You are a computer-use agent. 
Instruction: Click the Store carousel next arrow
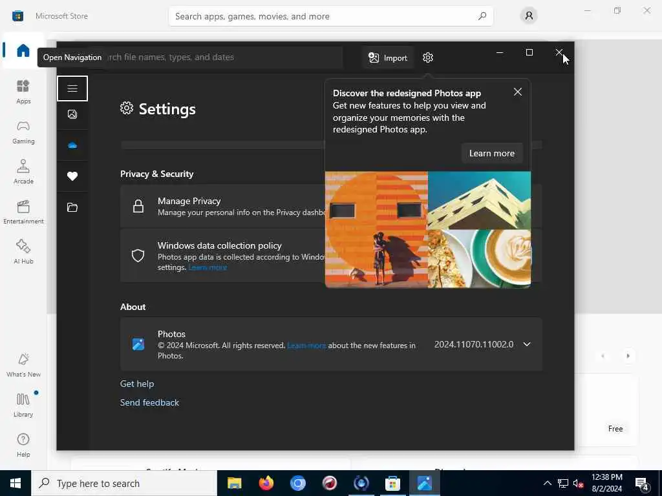628,356
